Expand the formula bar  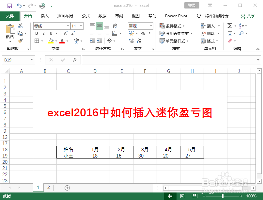click(x=258, y=59)
